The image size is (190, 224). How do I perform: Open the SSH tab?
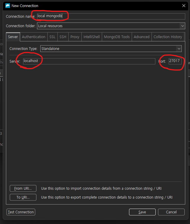tap(63, 37)
